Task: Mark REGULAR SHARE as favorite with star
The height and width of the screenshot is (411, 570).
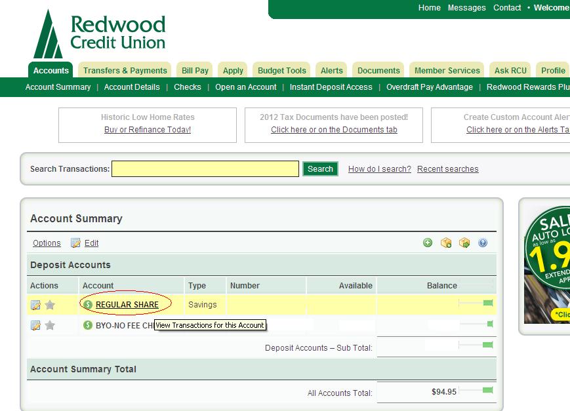Action: click(x=50, y=305)
